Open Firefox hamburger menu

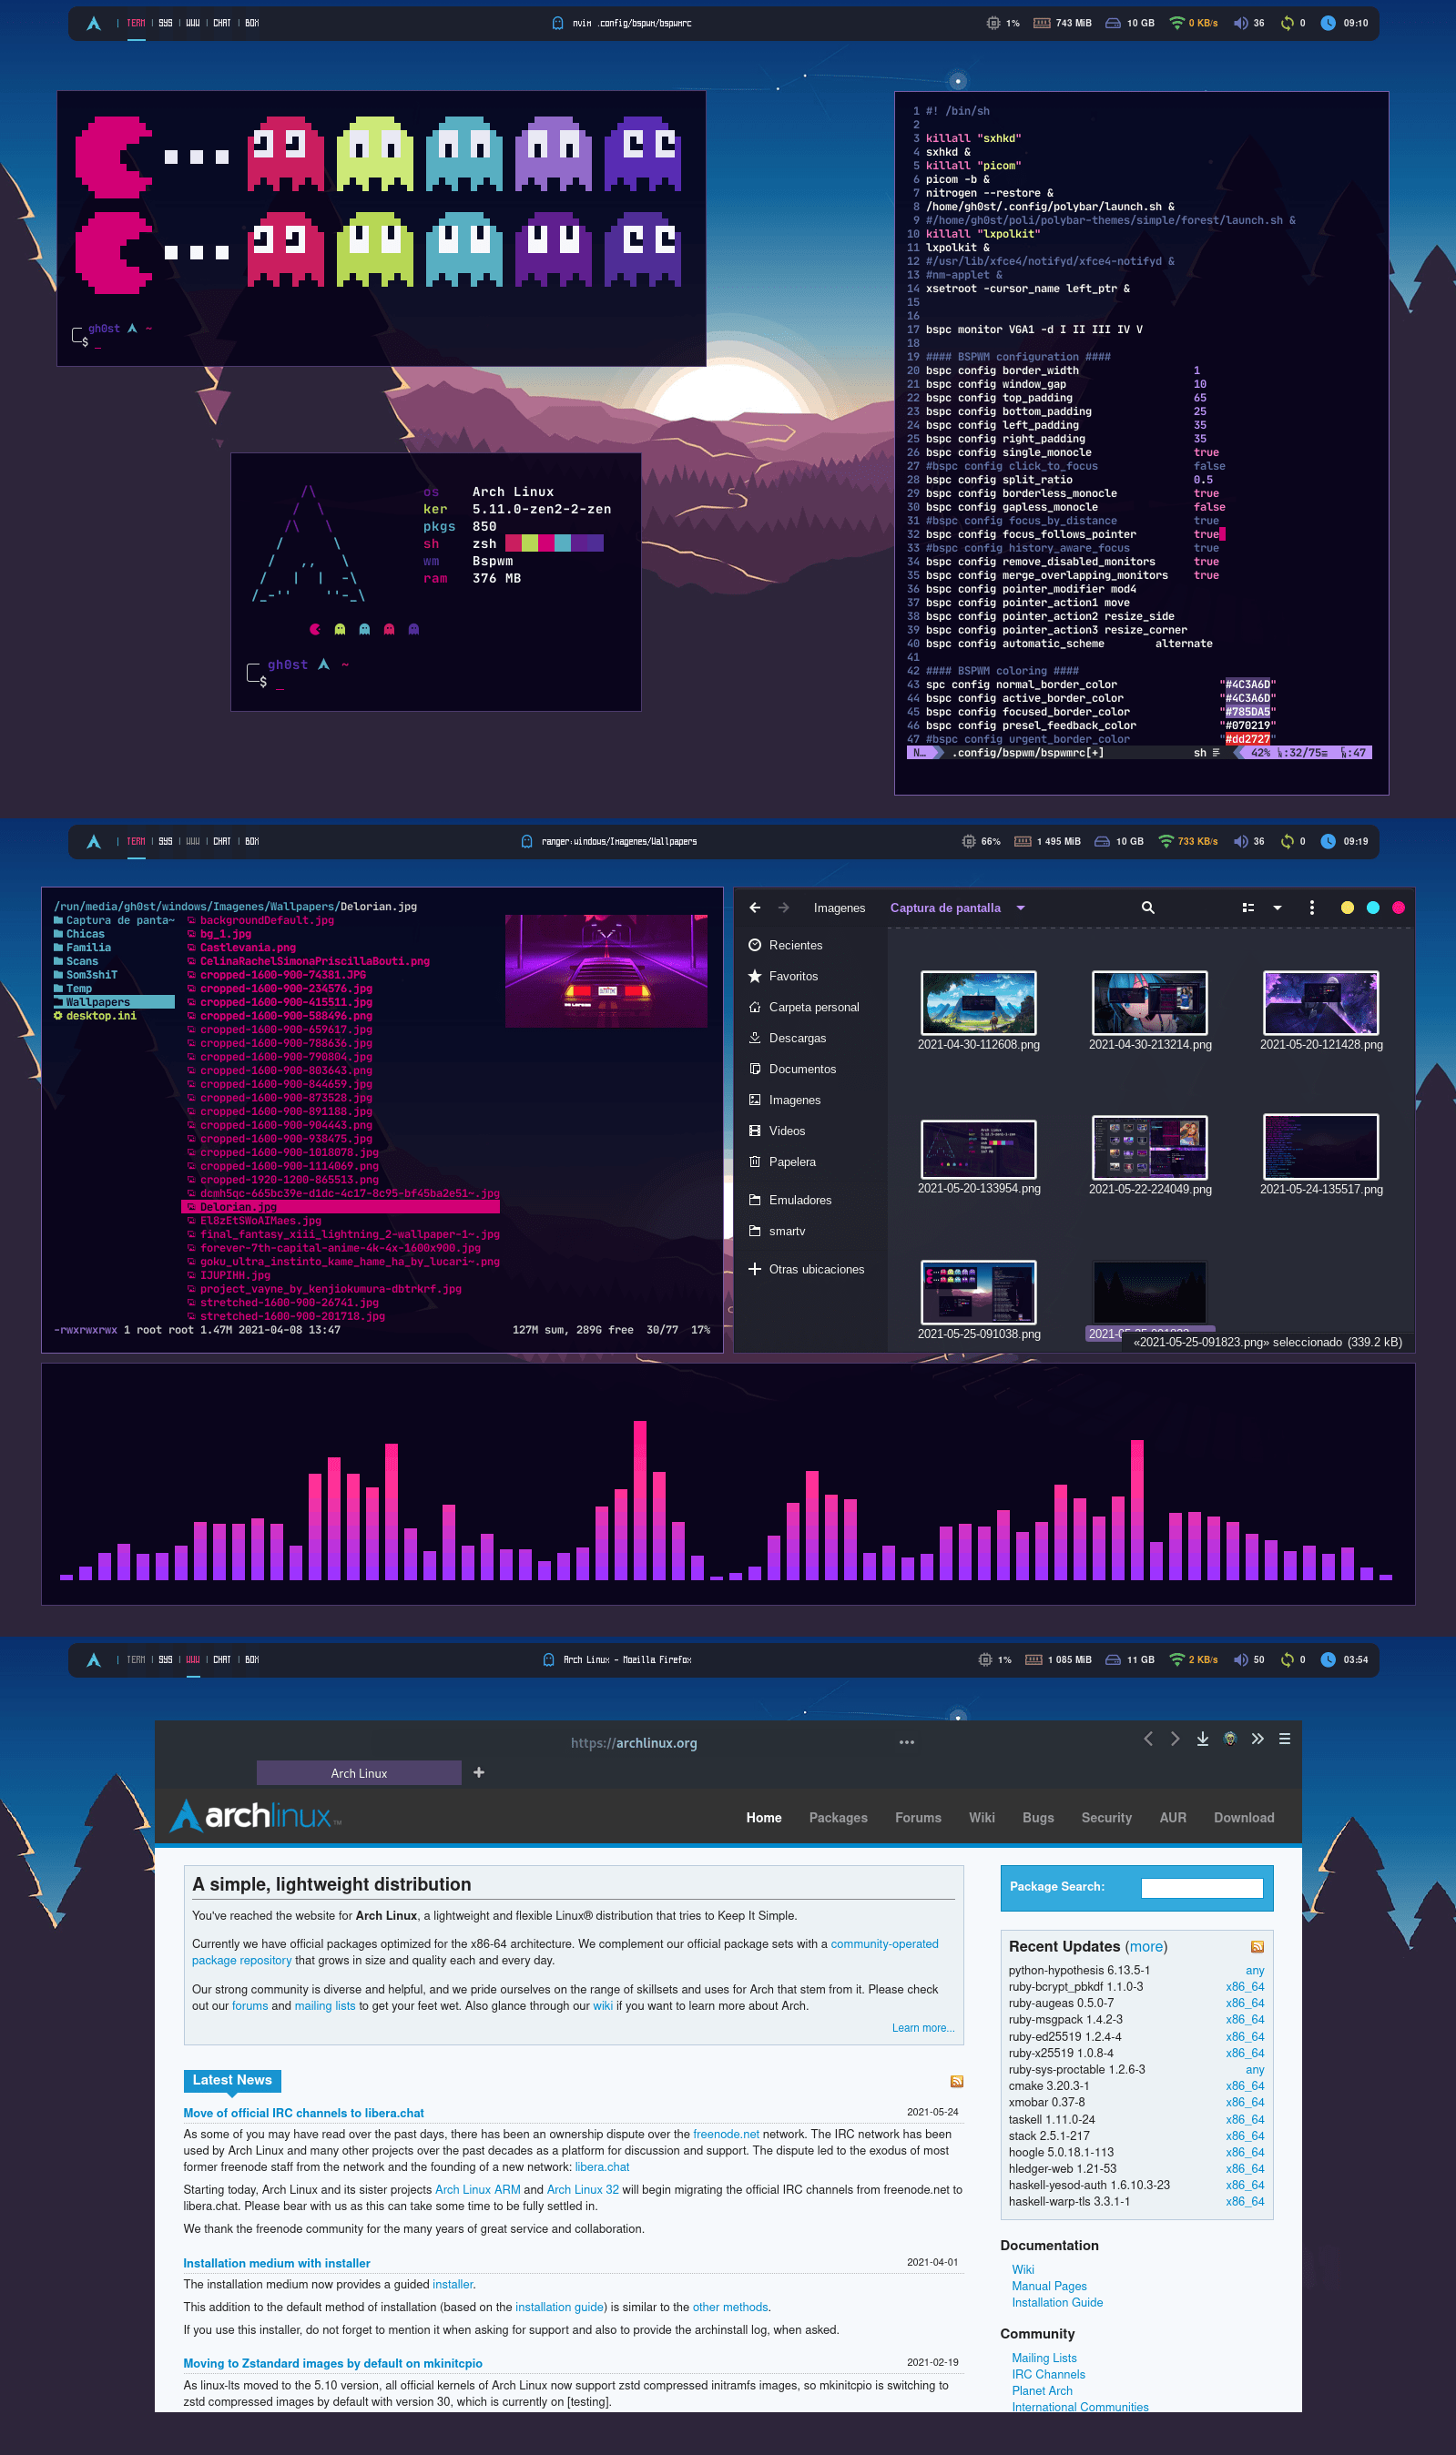tap(1284, 1738)
